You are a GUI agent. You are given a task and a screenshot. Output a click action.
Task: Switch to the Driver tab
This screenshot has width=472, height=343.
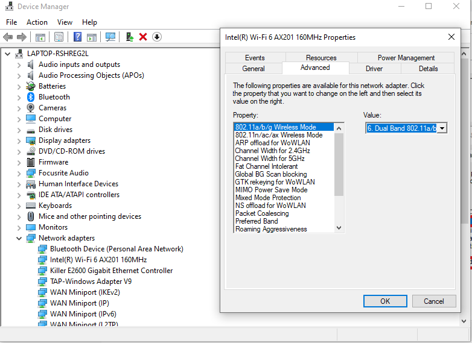374,69
